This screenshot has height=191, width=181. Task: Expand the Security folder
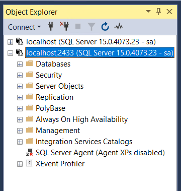pyautogui.click(x=20, y=76)
